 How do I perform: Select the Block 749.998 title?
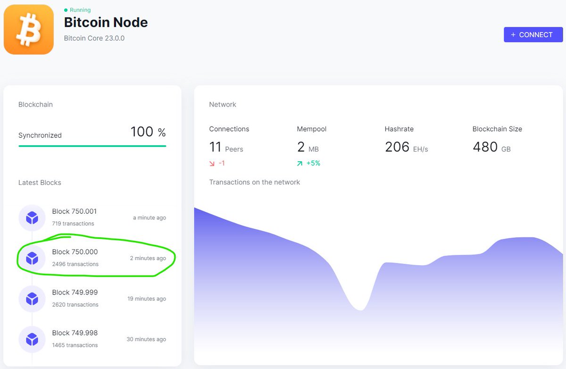point(75,333)
